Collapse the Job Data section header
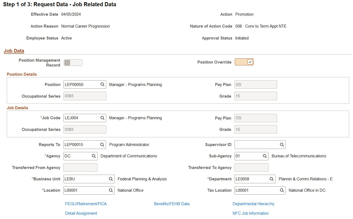 [14, 51]
